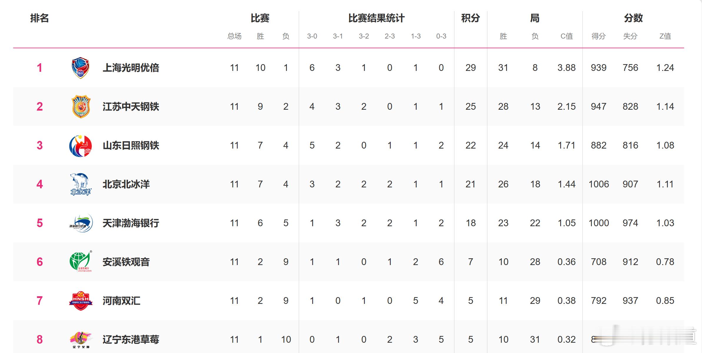Click the 河南双汇 team name
The width and height of the screenshot is (702, 353).
tap(122, 301)
